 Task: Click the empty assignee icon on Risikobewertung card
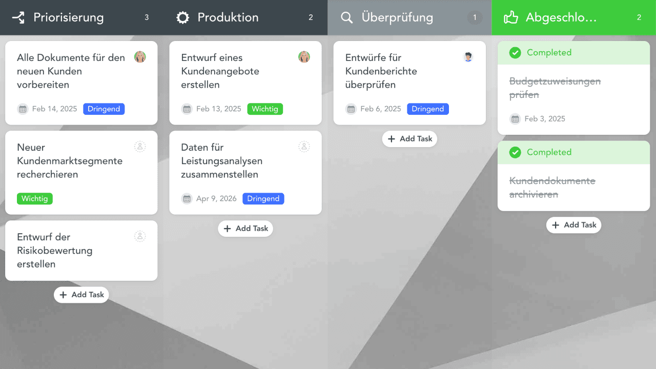pos(140,236)
